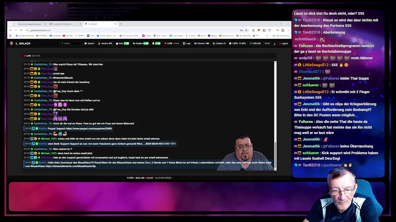Viewport: 396px width, 222px height.
Task: Open the SPORT1 bookmark
Action: pos(80,35)
